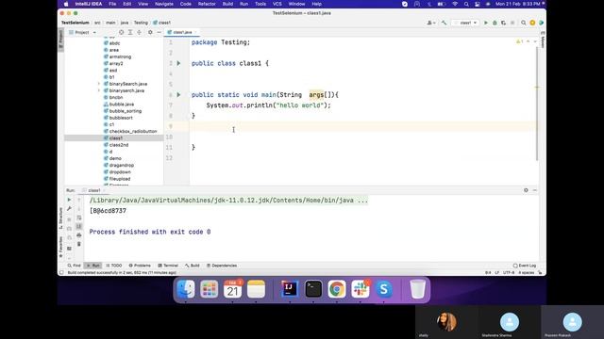Open the Maven side tool window
This screenshot has width=604, height=339.
[x=543, y=40]
